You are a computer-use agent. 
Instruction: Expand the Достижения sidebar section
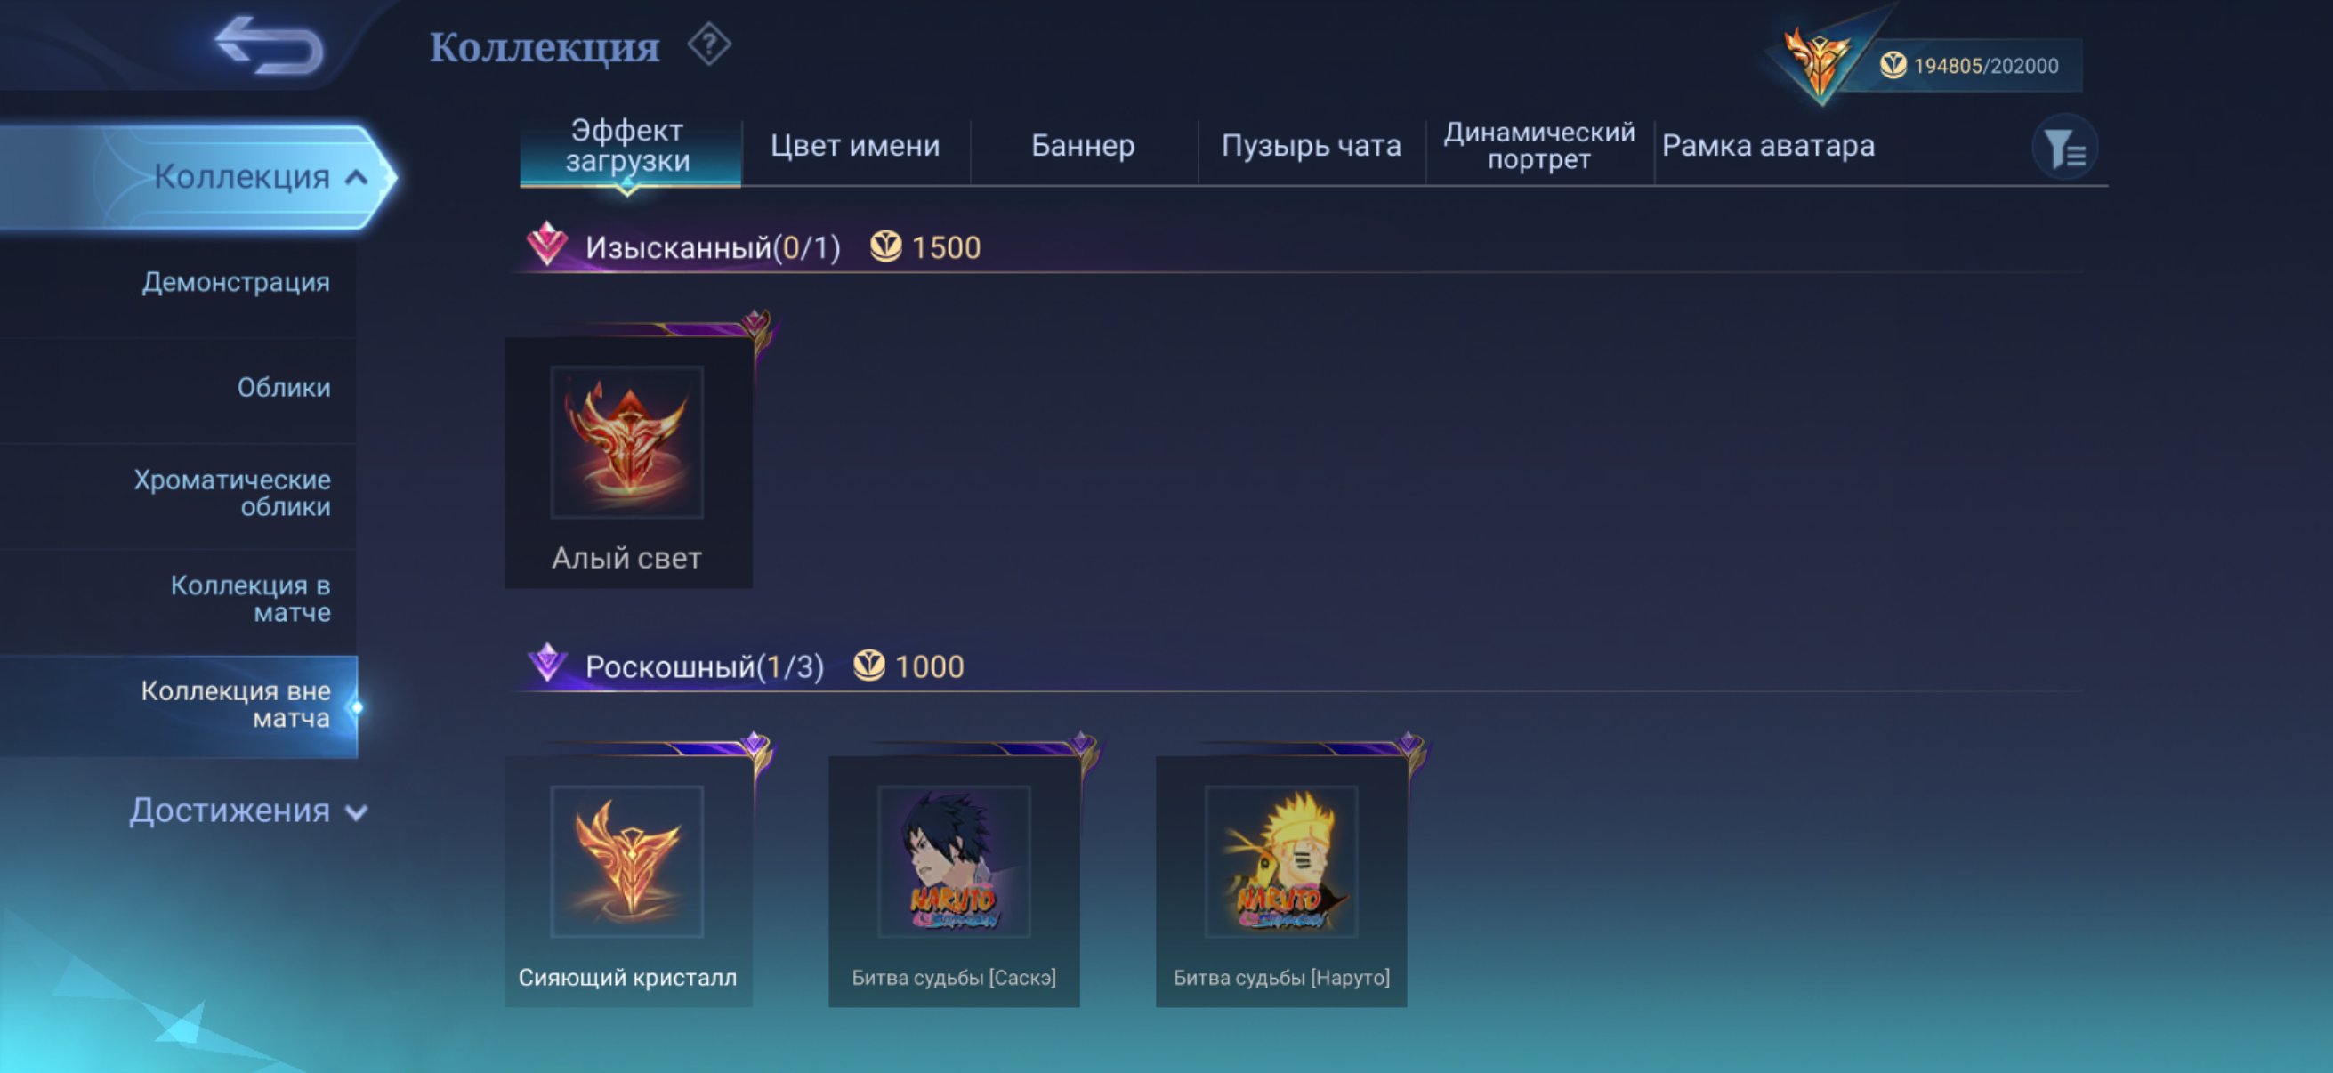(x=247, y=811)
